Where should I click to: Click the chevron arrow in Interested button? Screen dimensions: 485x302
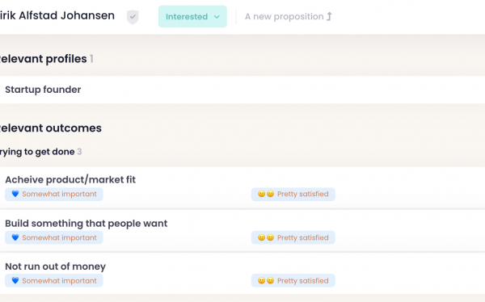point(217,17)
